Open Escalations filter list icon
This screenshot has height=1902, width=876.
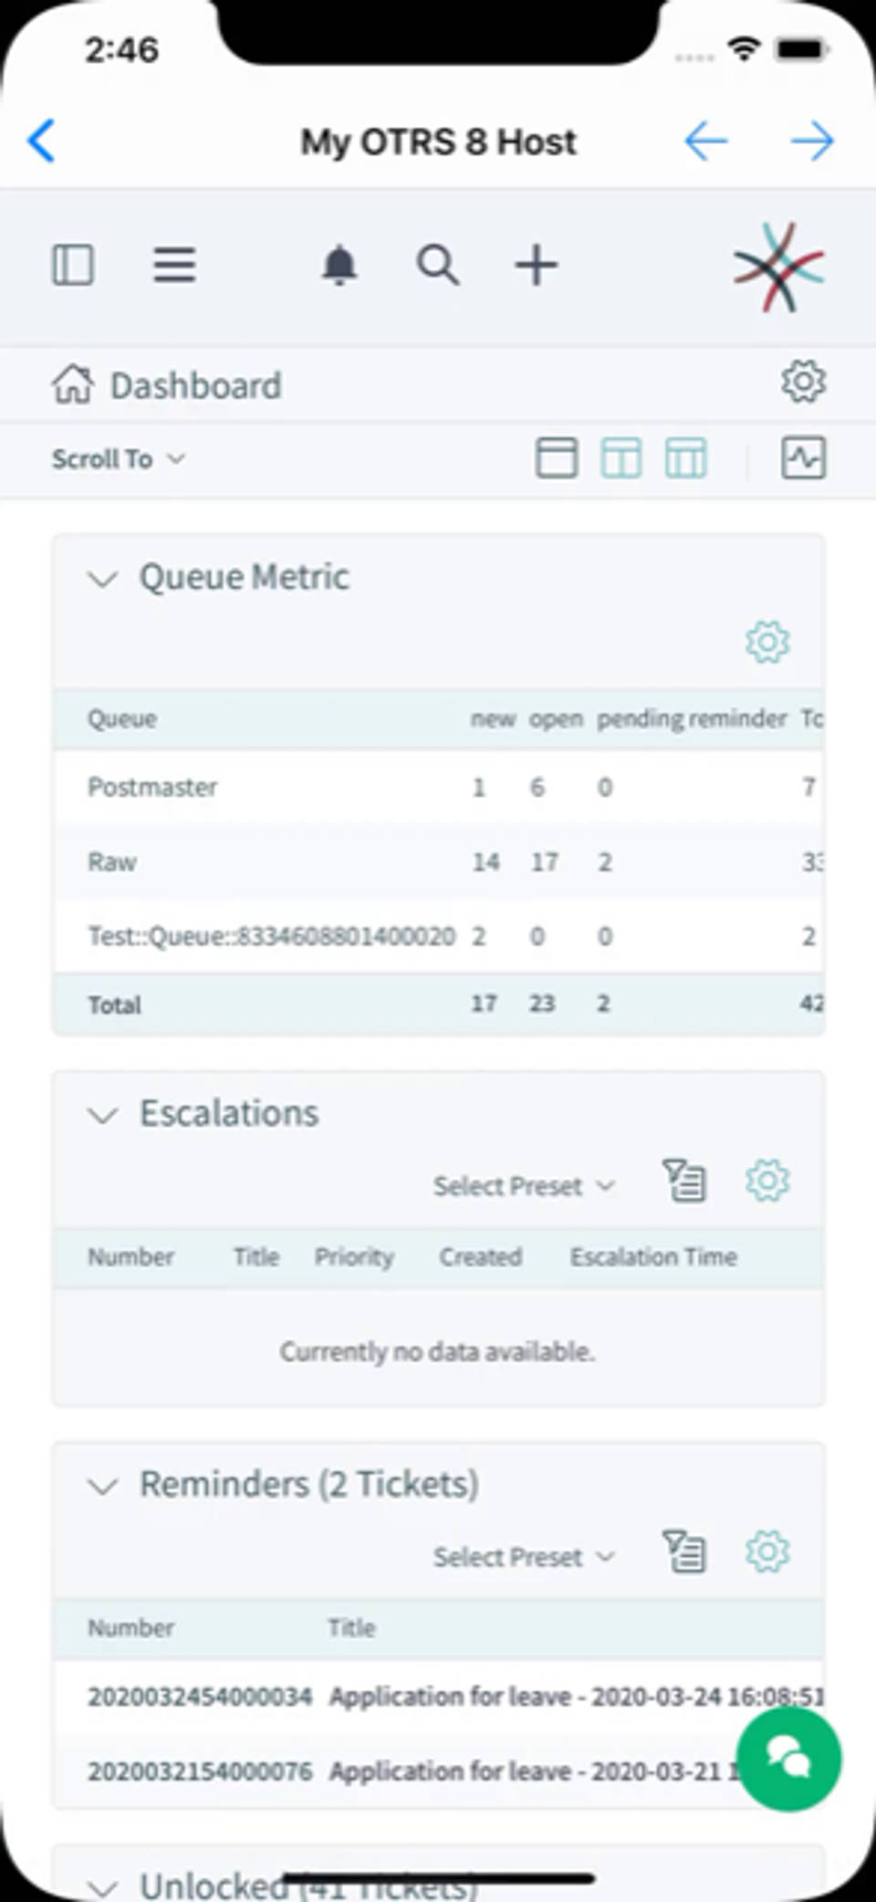pyautogui.click(x=684, y=1181)
